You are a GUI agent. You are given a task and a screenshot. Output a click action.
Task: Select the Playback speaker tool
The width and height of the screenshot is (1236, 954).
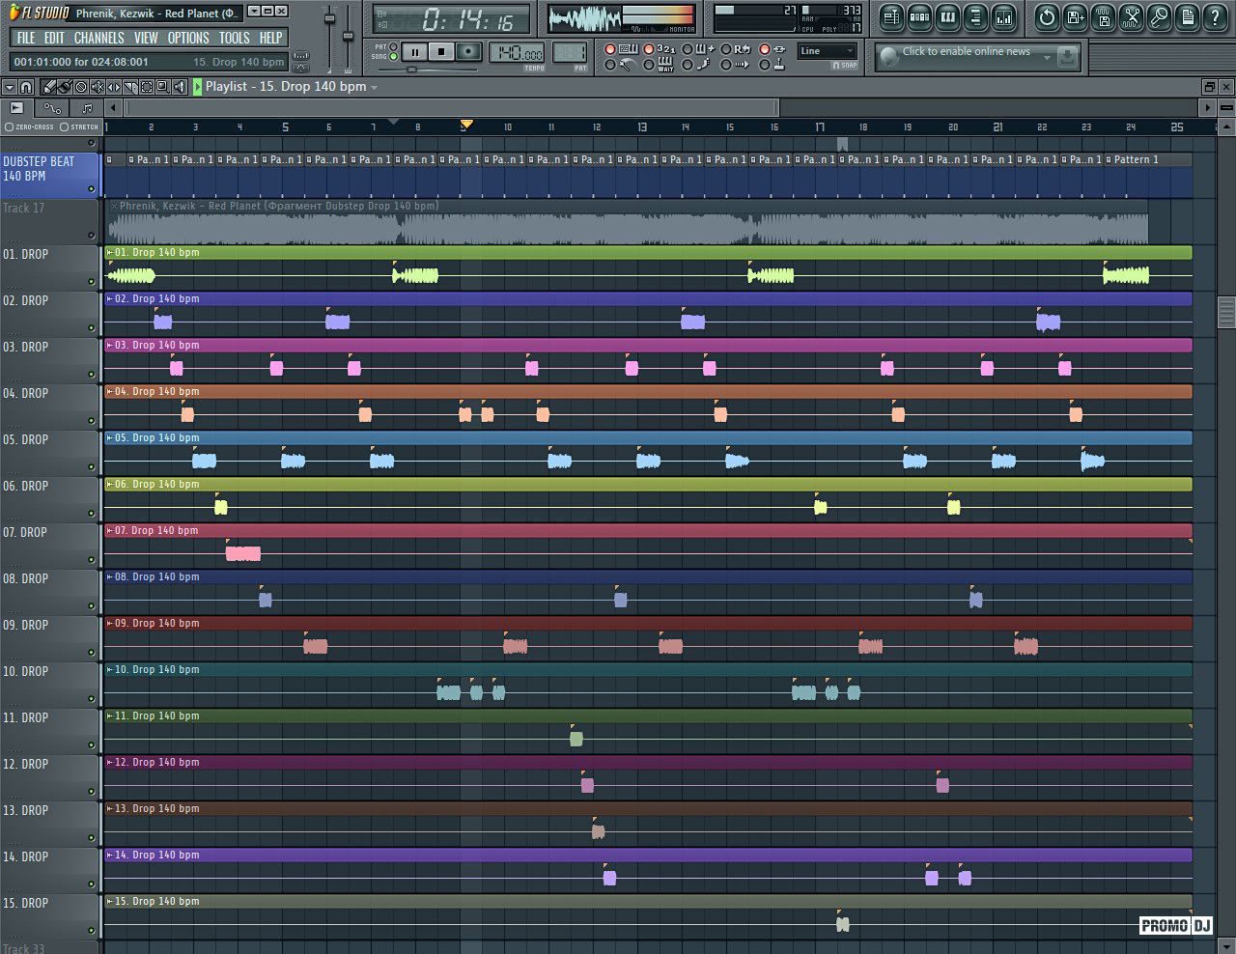click(x=180, y=87)
